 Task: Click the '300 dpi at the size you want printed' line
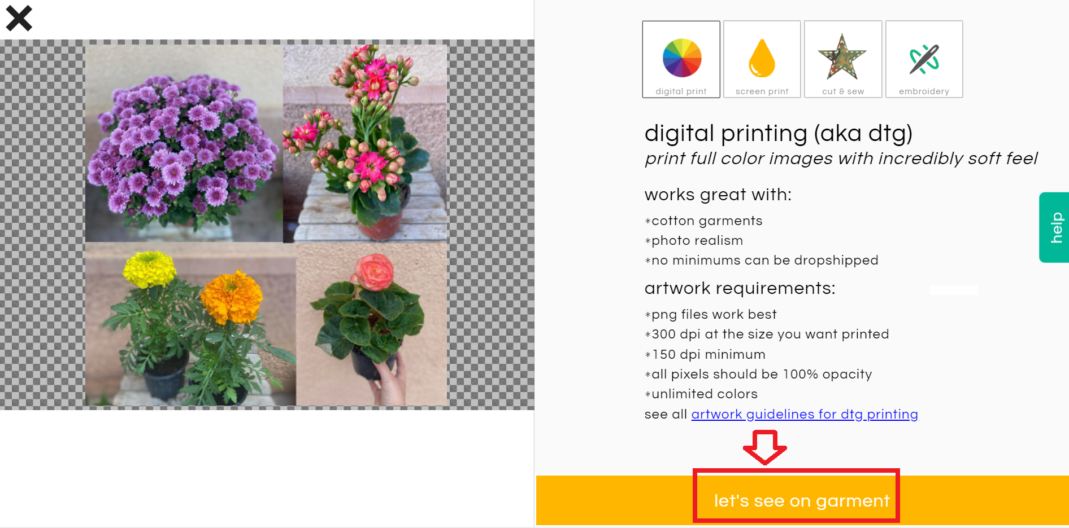pos(767,334)
